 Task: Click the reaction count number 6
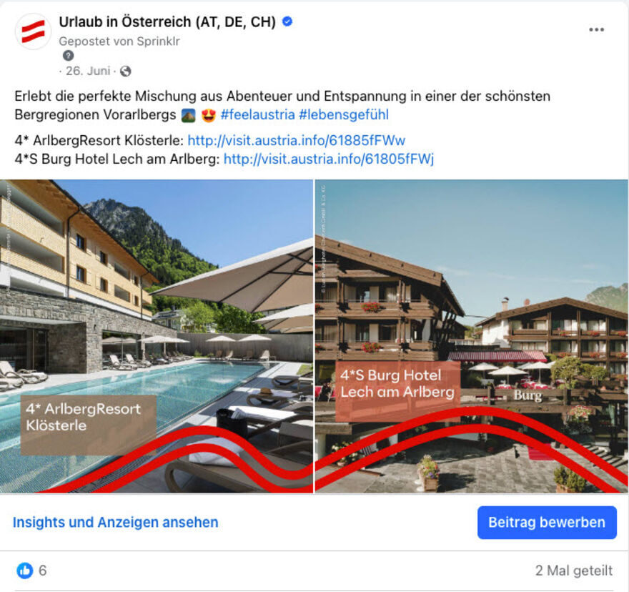coord(42,571)
